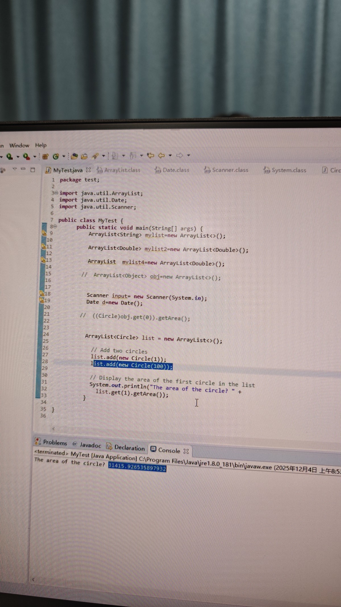The image size is (341, 607).
Task: Switch to the Scanner.class tab
Action: tap(226, 170)
